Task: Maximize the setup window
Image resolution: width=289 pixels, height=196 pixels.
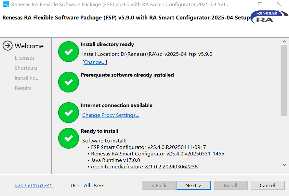Action: (x=260, y=5)
